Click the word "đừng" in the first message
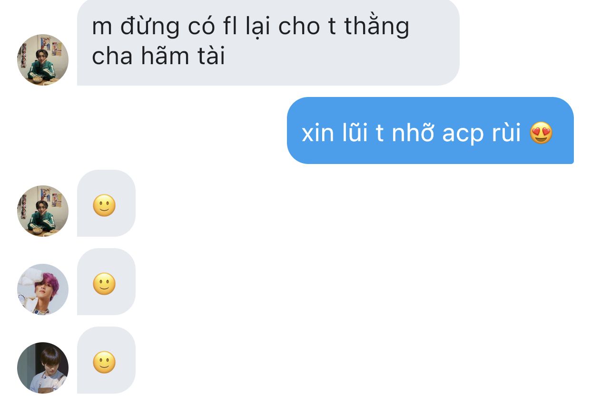591x405 pixels. [x=150, y=27]
